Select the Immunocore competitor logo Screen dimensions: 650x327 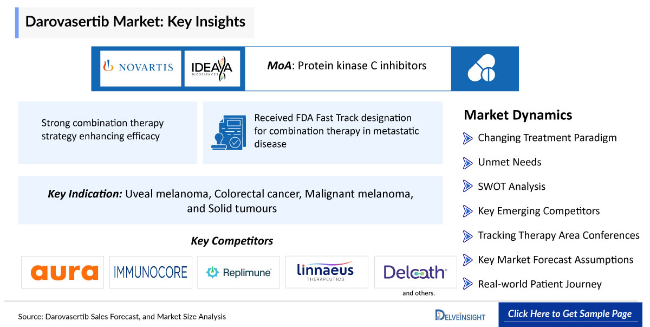pos(151,272)
